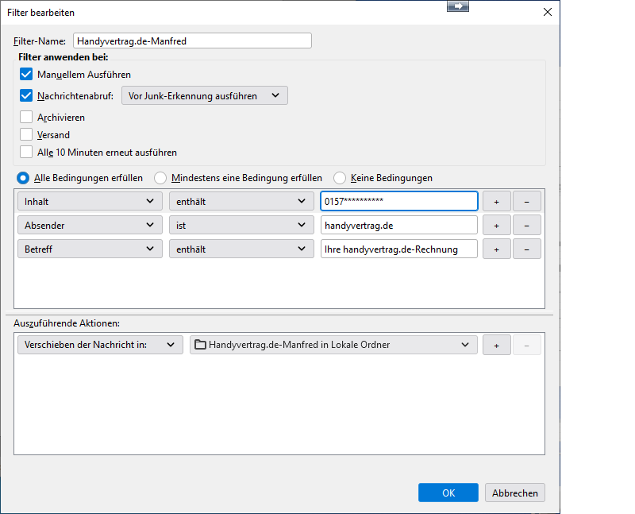The width and height of the screenshot is (635, 514).
Task: Enable the Archivieren checkbox
Action: coord(26,117)
